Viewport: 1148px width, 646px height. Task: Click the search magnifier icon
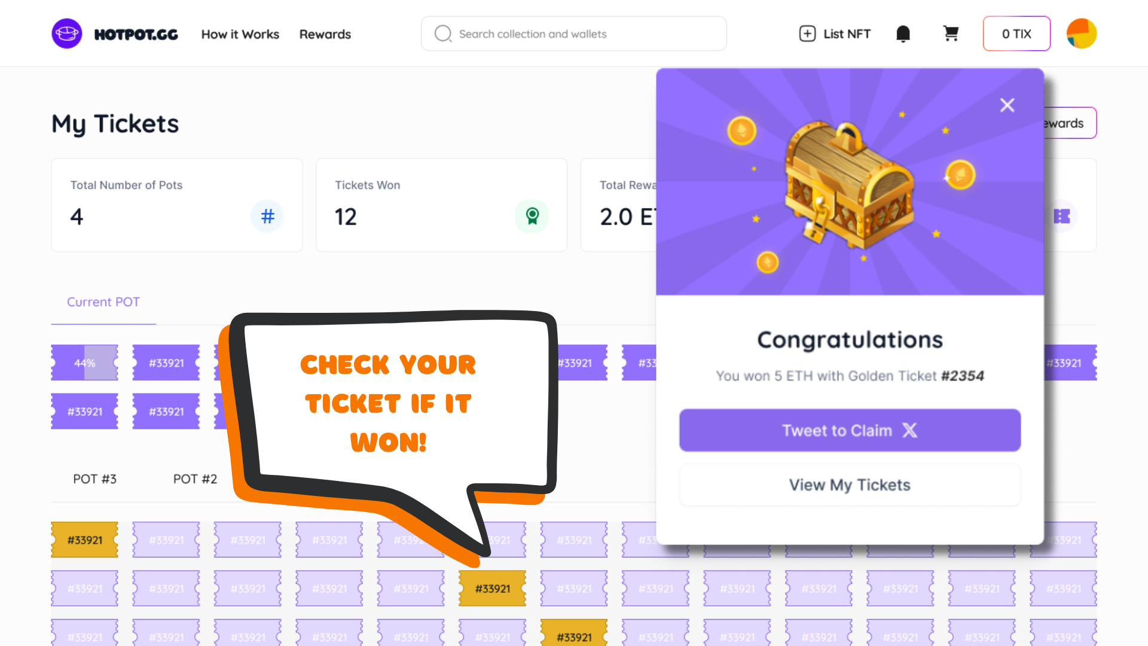coord(442,33)
